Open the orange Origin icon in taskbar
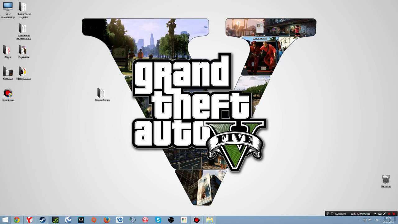This screenshot has height=224, width=398. point(94,220)
